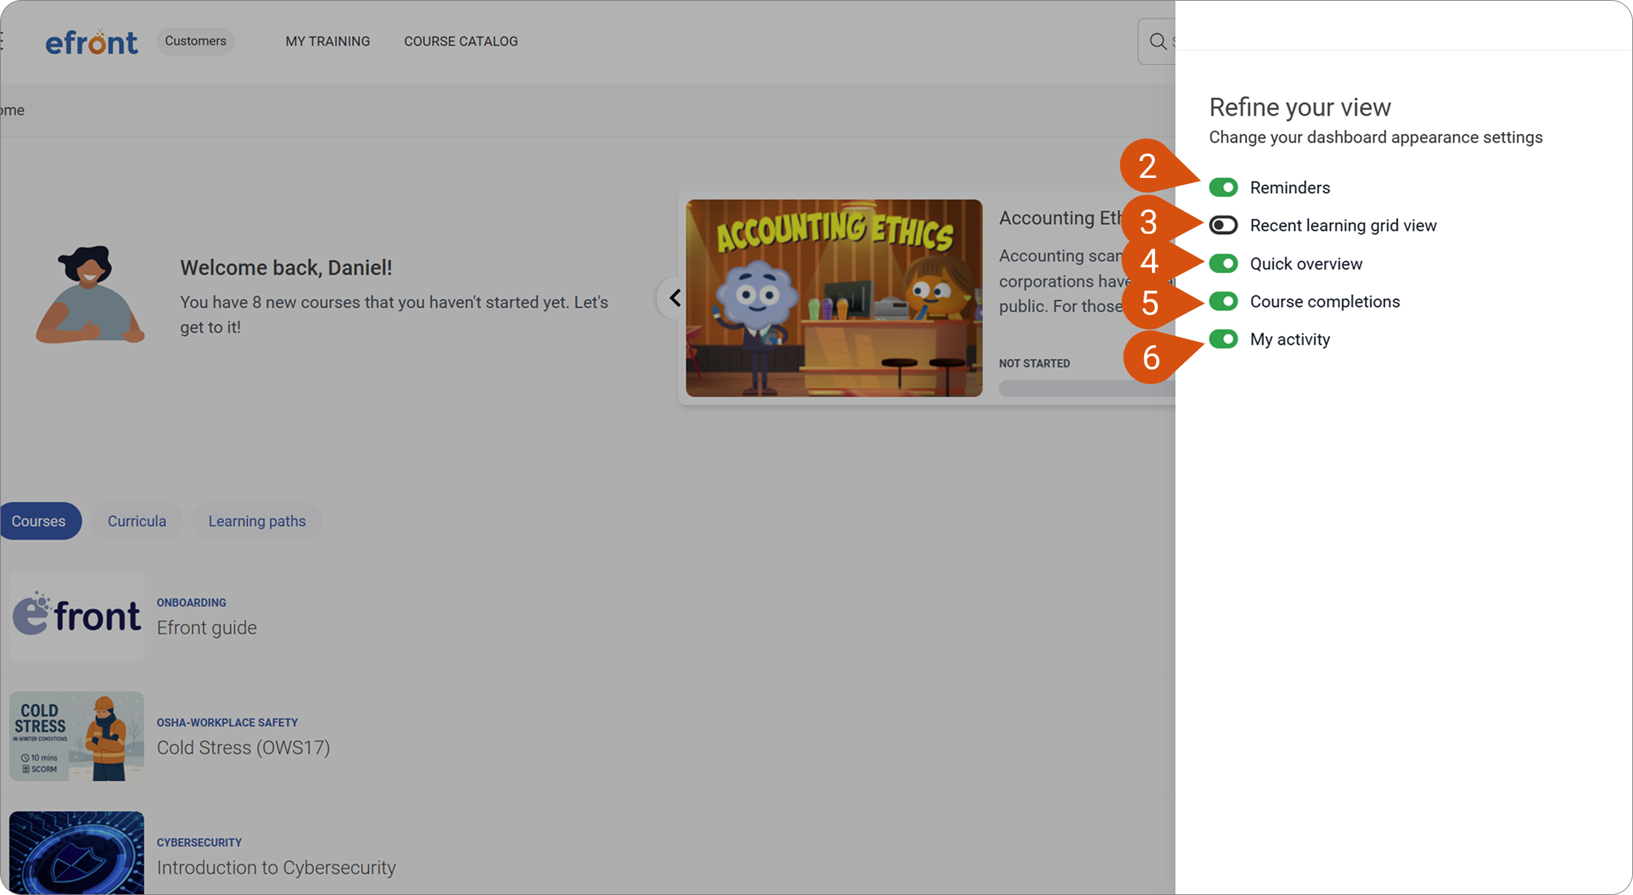The image size is (1633, 895).
Task: Open MY TRAINING menu
Action: point(328,41)
